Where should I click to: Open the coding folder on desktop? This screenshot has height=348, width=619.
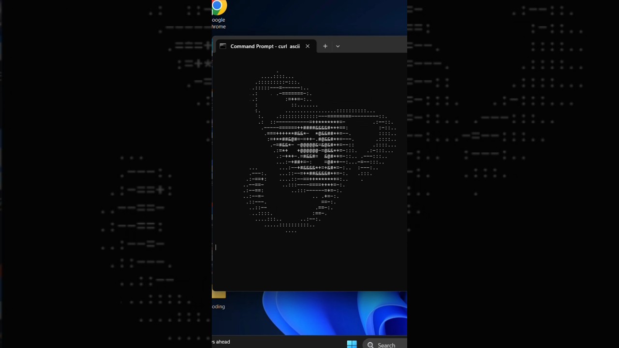click(219, 300)
